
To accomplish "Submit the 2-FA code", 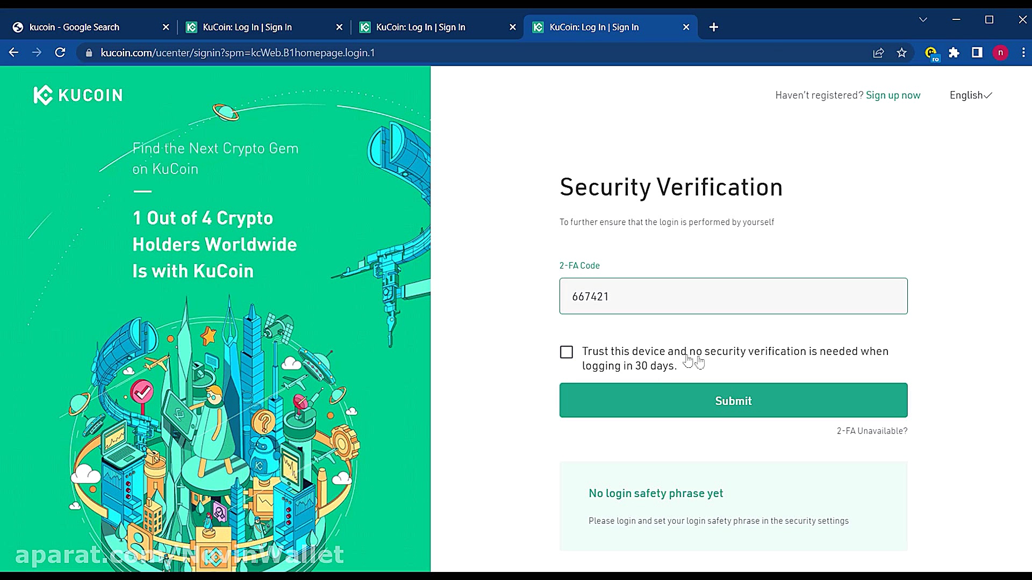I will (733, 400).
